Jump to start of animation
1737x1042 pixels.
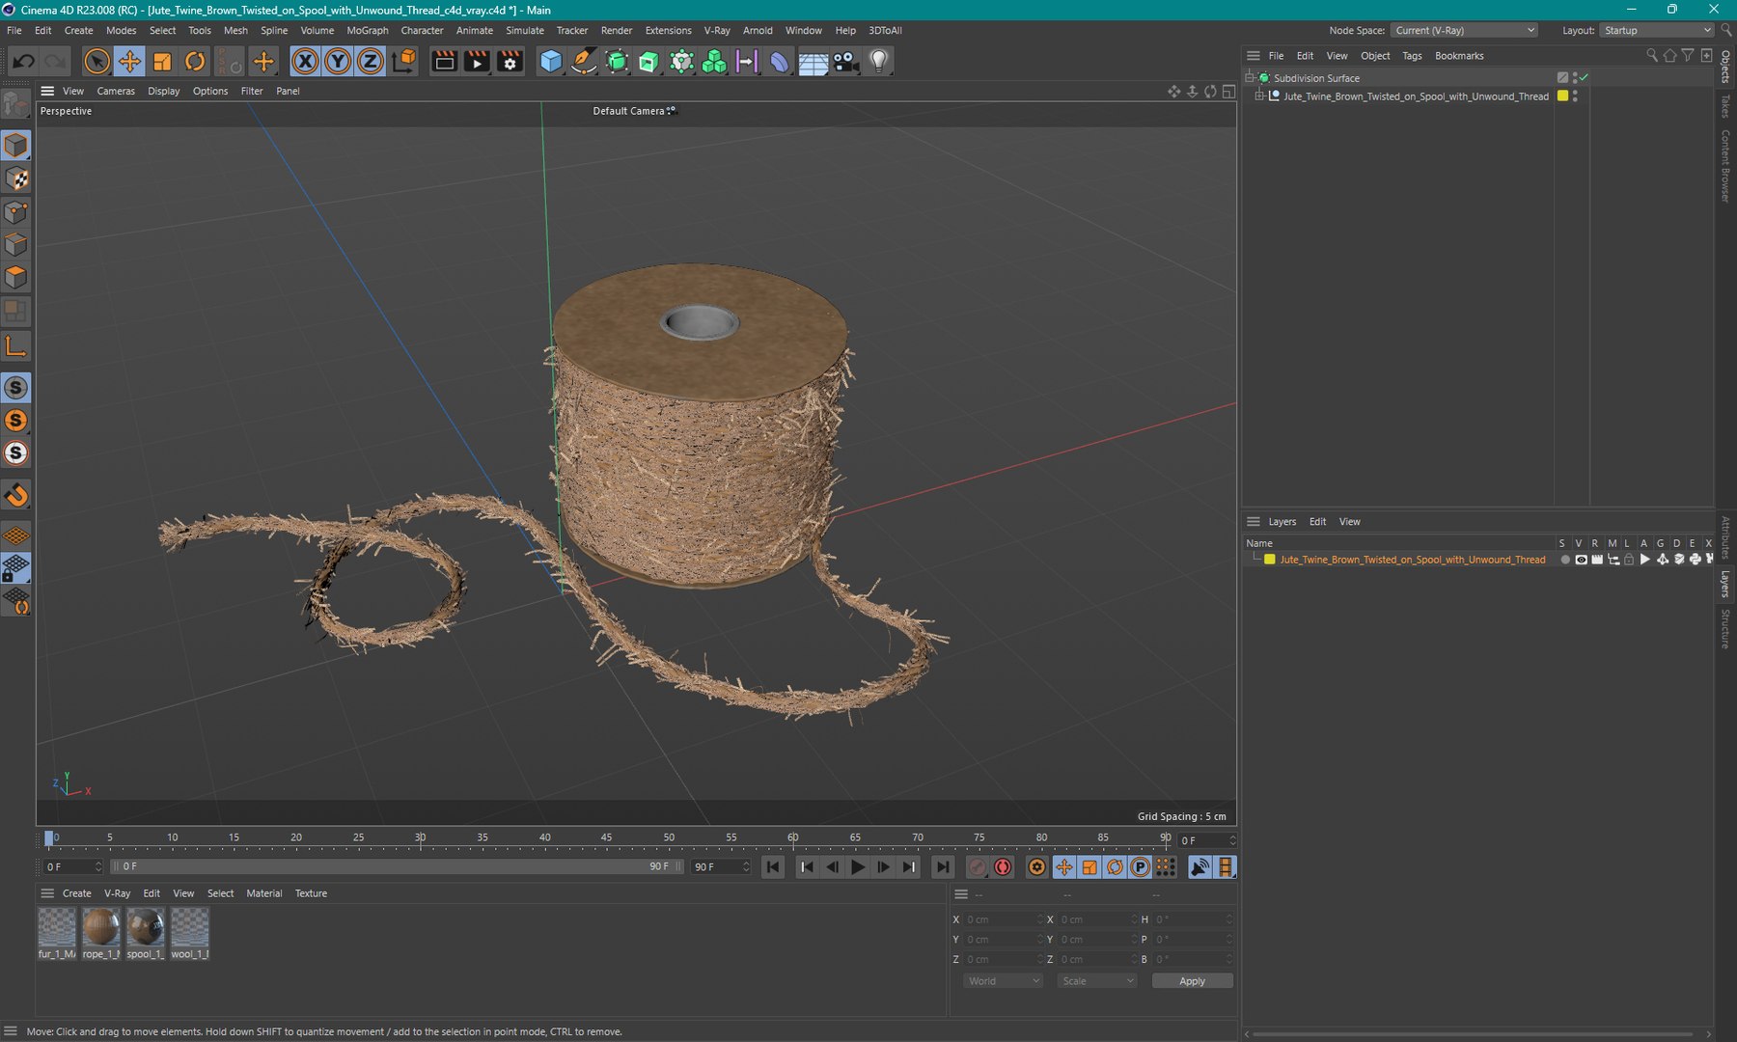pos(773,867)
